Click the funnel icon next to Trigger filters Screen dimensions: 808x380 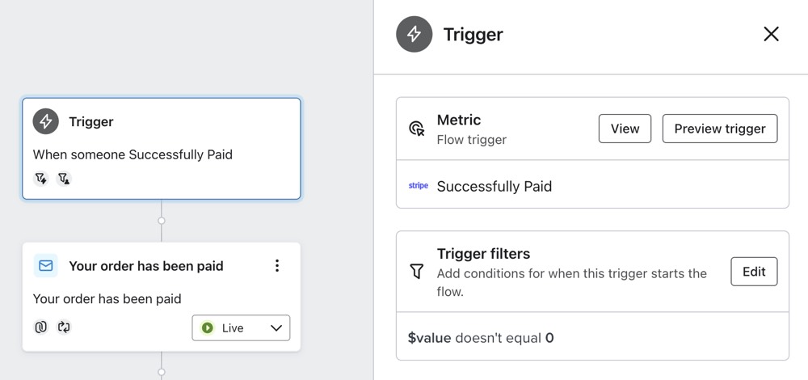coord(417,272)
